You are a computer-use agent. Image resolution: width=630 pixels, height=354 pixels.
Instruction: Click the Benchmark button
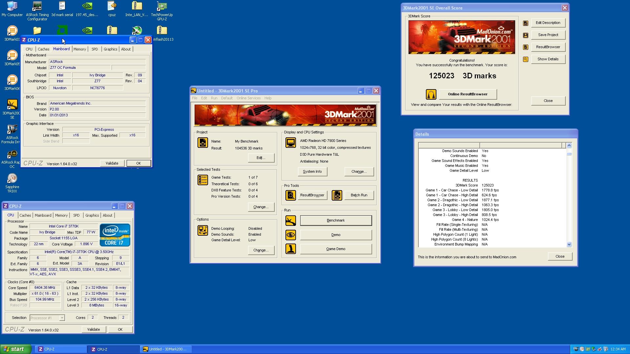pos(336,221)
